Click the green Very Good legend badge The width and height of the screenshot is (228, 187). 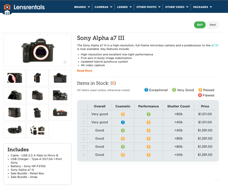click(x=174, y=90)
